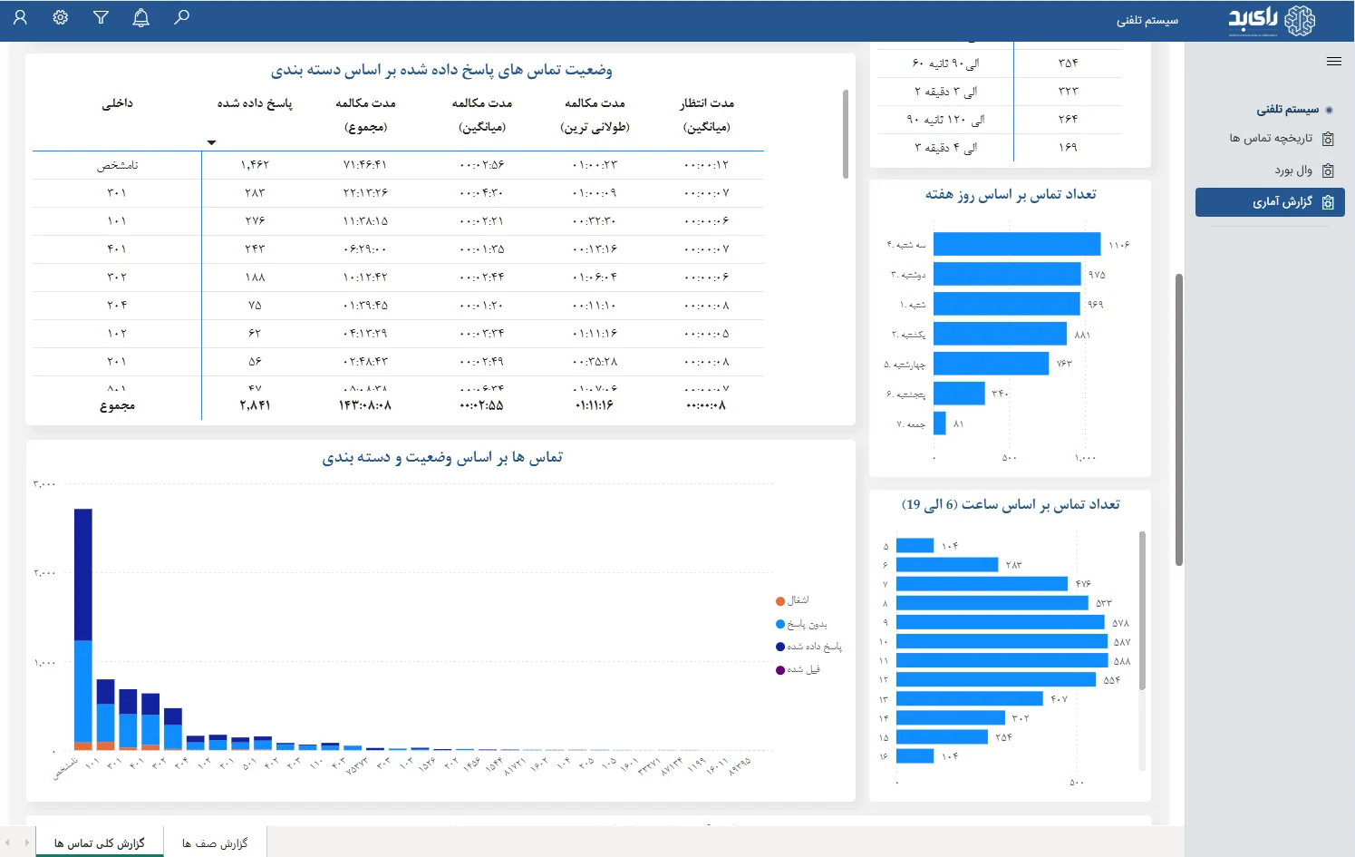Collapse the sidebar using the hamburger icon
Viewport: 1355px width, 857px height.
click(x=1333, y=62)
